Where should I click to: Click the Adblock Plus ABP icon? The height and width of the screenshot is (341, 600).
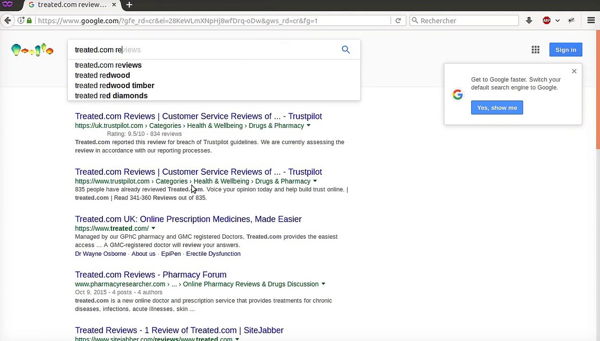point(546,20)
